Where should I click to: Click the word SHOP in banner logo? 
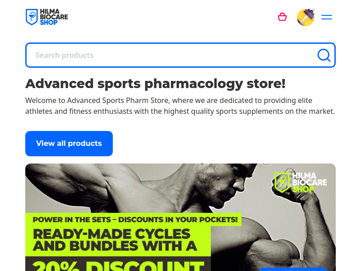point(303,189)
